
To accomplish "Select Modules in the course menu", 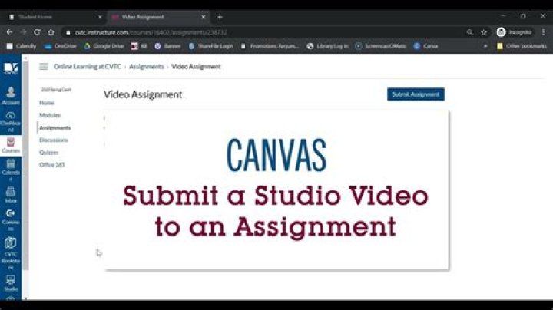I will (x=49, y=115).
